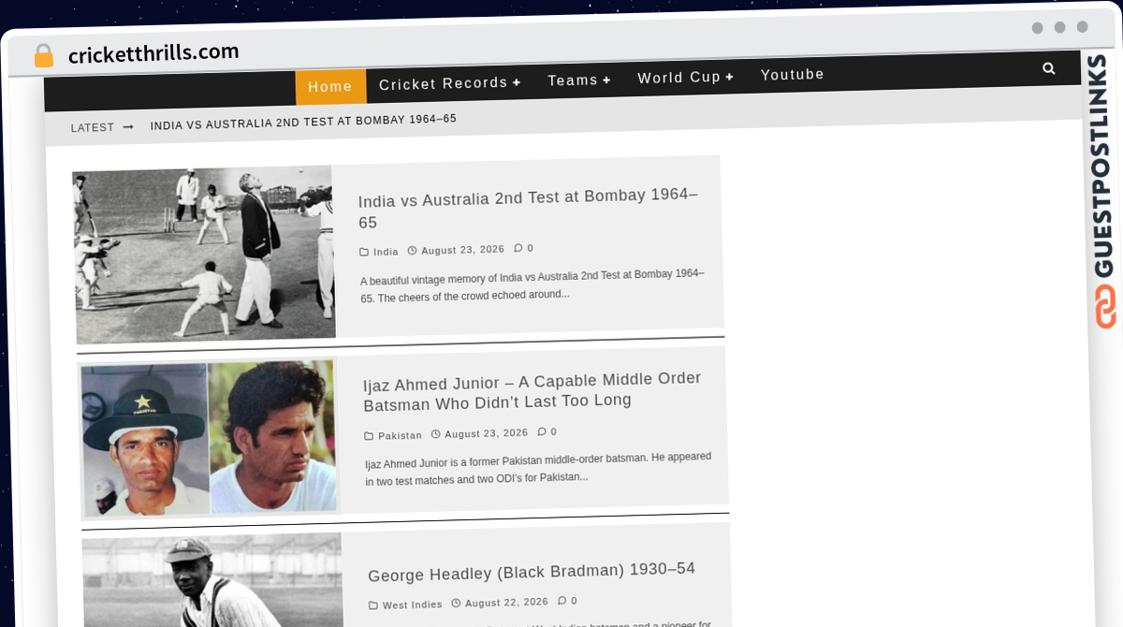1123x627 pixels.
Task: Click the excerpt text under India vs Australia
Action: [532, 284]
